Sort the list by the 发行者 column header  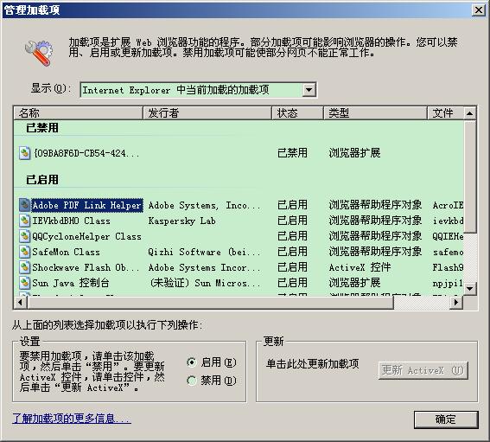click(x=207, y=113)
